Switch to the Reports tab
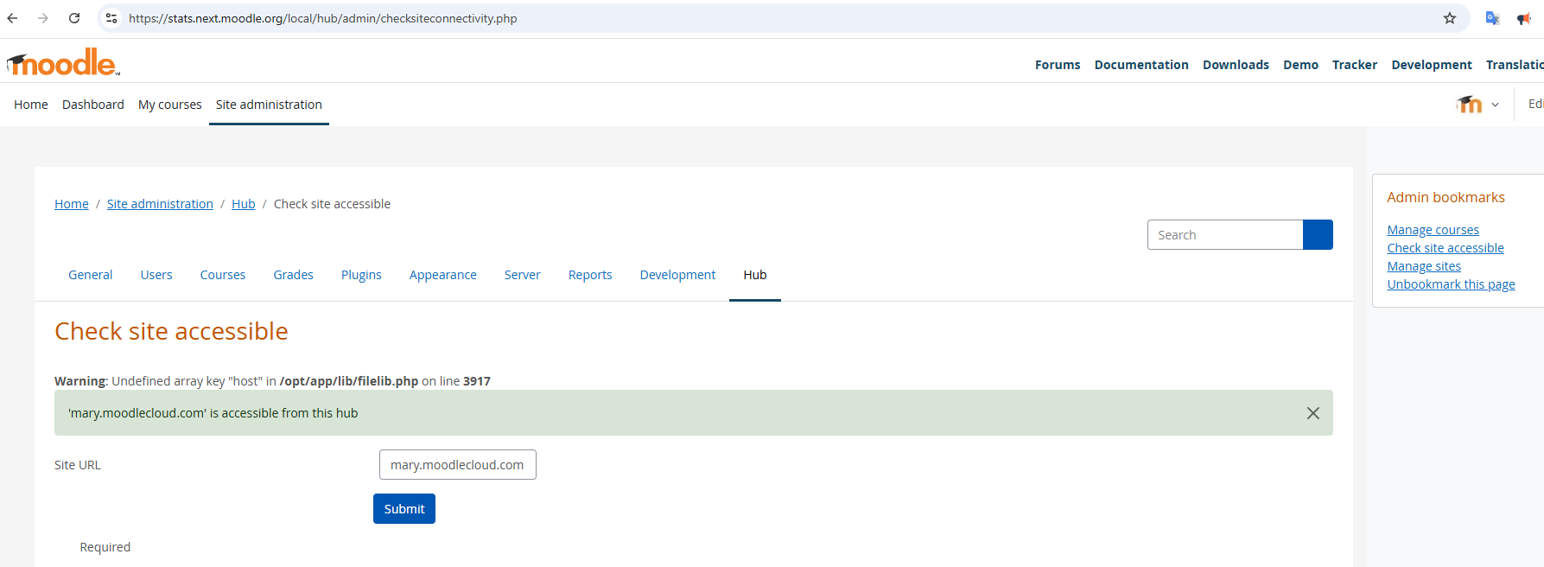This screenshot has height=567, width=1544. [590, 275]
